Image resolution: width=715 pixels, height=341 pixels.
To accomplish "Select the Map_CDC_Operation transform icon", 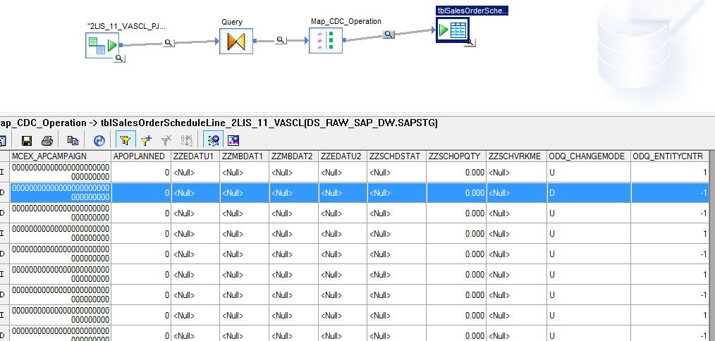I will [326, 41].
